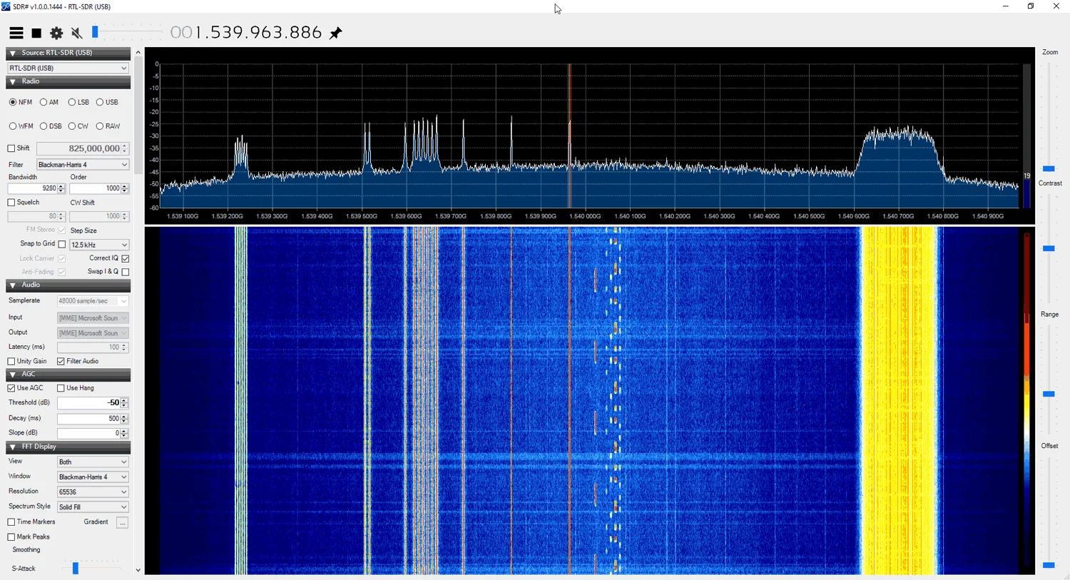Image resolution: width=1070 pixels, height=580 pixels.
Task: Select the WFM demodulation mode
Action: coord(12,126)
